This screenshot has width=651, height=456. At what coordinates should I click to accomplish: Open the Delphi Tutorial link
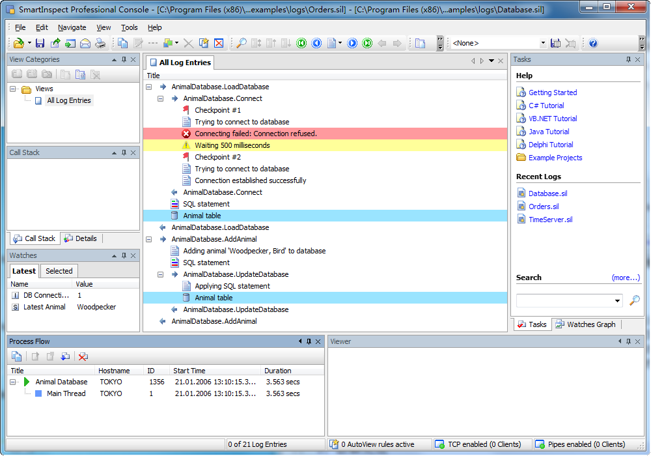[551, 145]
